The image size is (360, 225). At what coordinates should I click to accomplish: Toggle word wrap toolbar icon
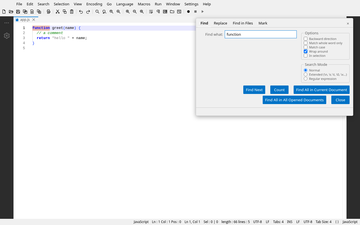[151, 12]
